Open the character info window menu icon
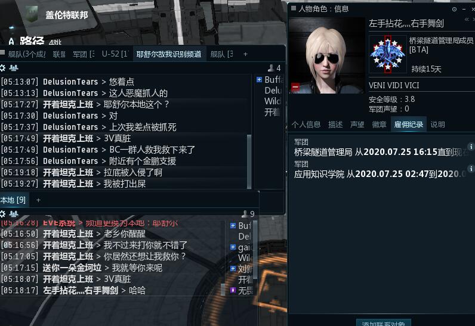The width and height of the screenshot is (475, 326). 293,8
